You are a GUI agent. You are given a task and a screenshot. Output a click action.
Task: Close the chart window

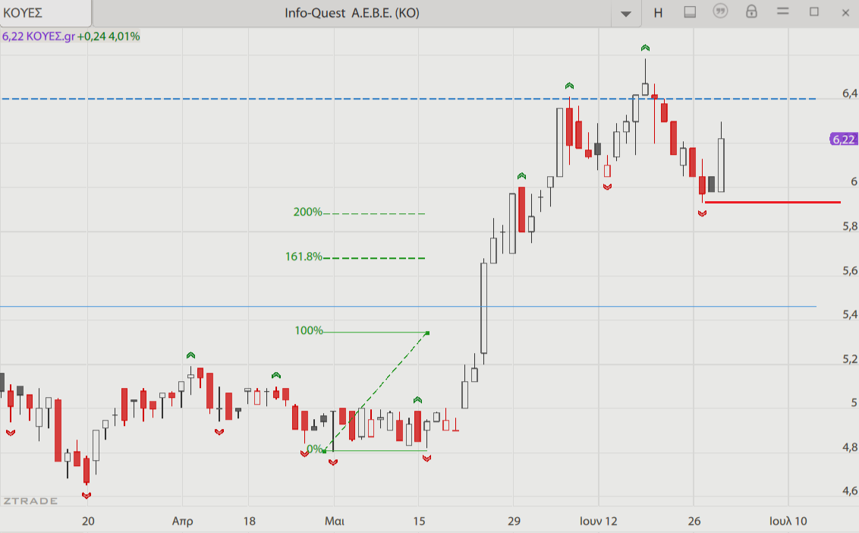(x=845, y=13)
